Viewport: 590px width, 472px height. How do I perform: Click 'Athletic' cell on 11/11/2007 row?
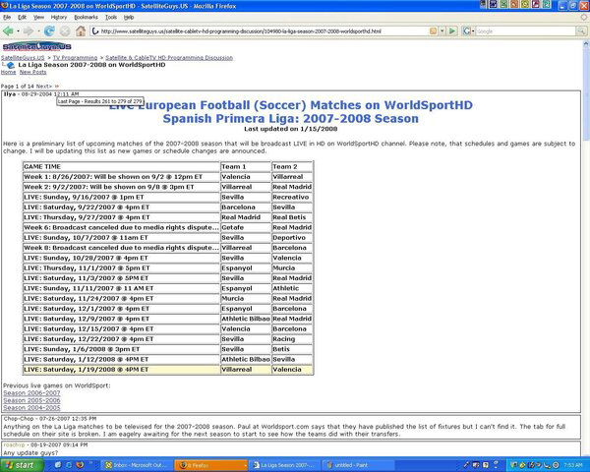(292, 288)
